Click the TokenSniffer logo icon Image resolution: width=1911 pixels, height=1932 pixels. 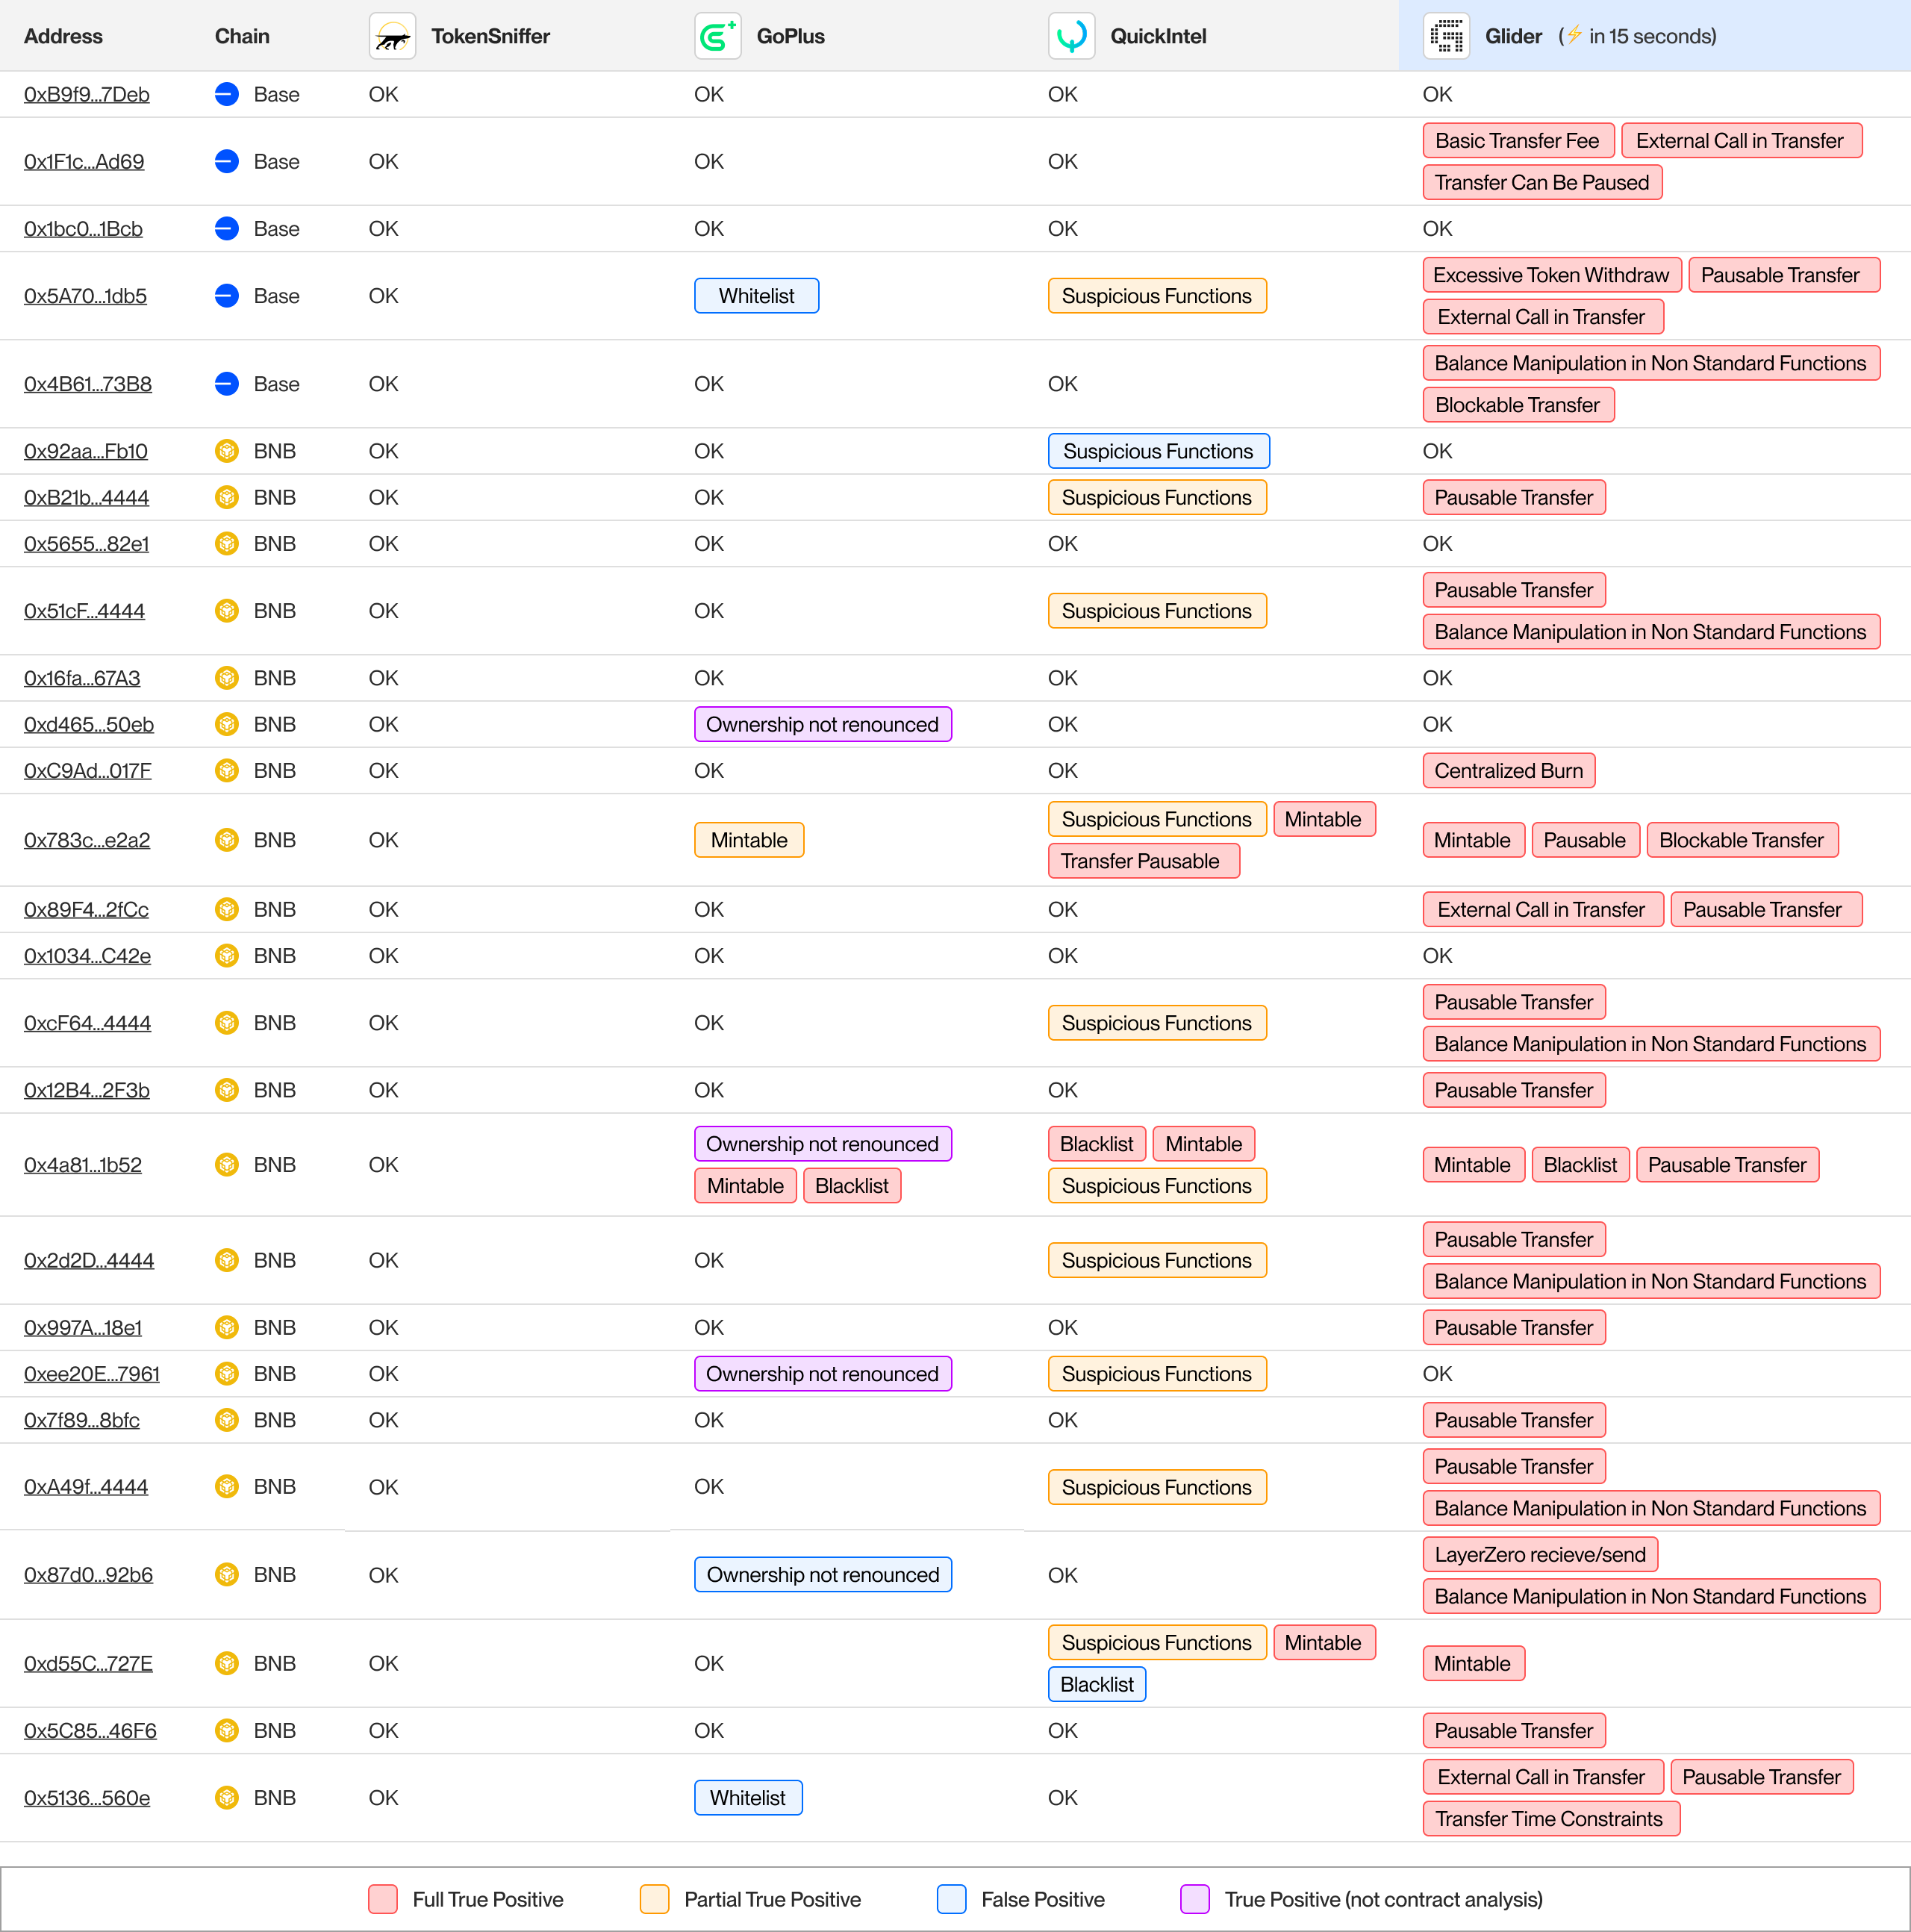[392, 37]
